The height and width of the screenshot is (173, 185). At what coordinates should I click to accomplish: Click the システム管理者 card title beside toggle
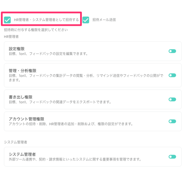pyautogui.click(x=22, y=154)
